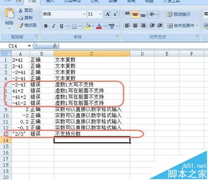Viewport: 208px width, 180px height.
Task: Toggle Bold formatting
Action: tap(46, 26)
